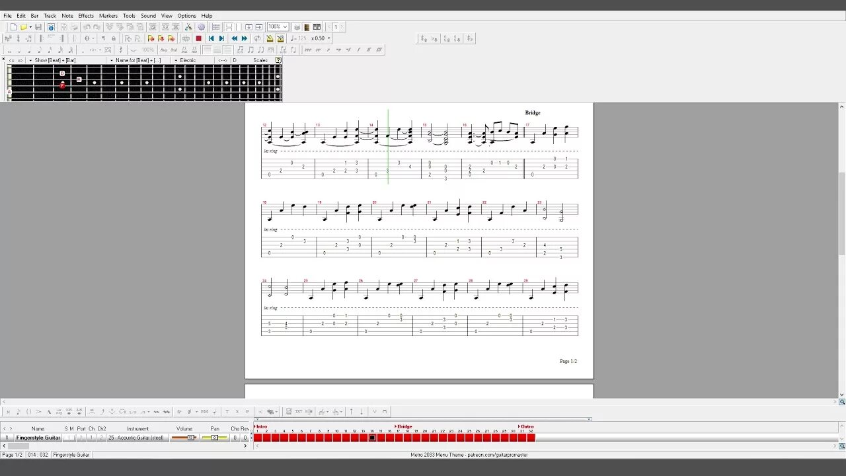Jump to next bar button
Viewport: 846px width, 476px height.
244,38
